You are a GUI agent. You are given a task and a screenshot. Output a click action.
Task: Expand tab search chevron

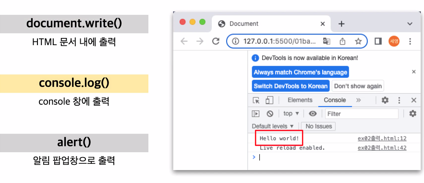(410, 24)
